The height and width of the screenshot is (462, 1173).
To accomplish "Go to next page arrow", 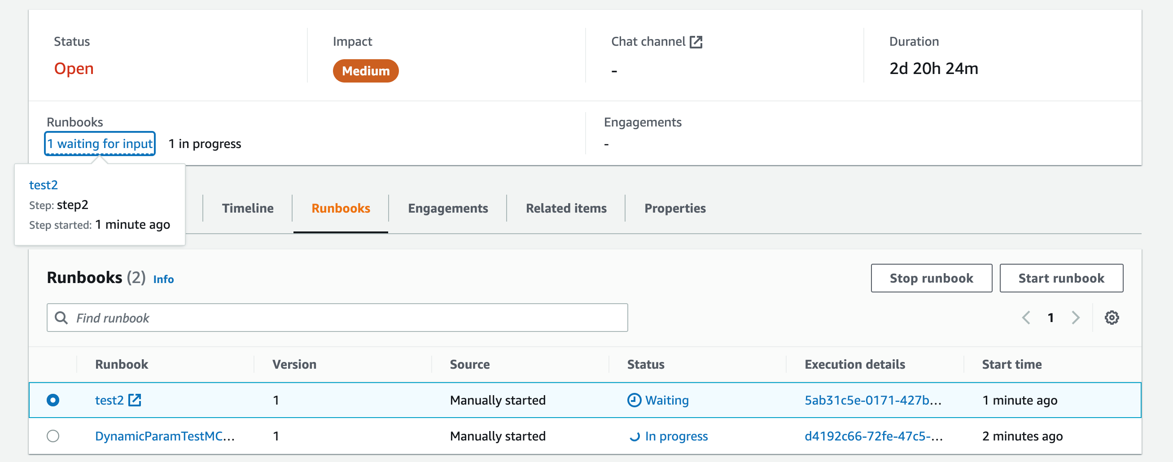I will (x=1075, y=317).
